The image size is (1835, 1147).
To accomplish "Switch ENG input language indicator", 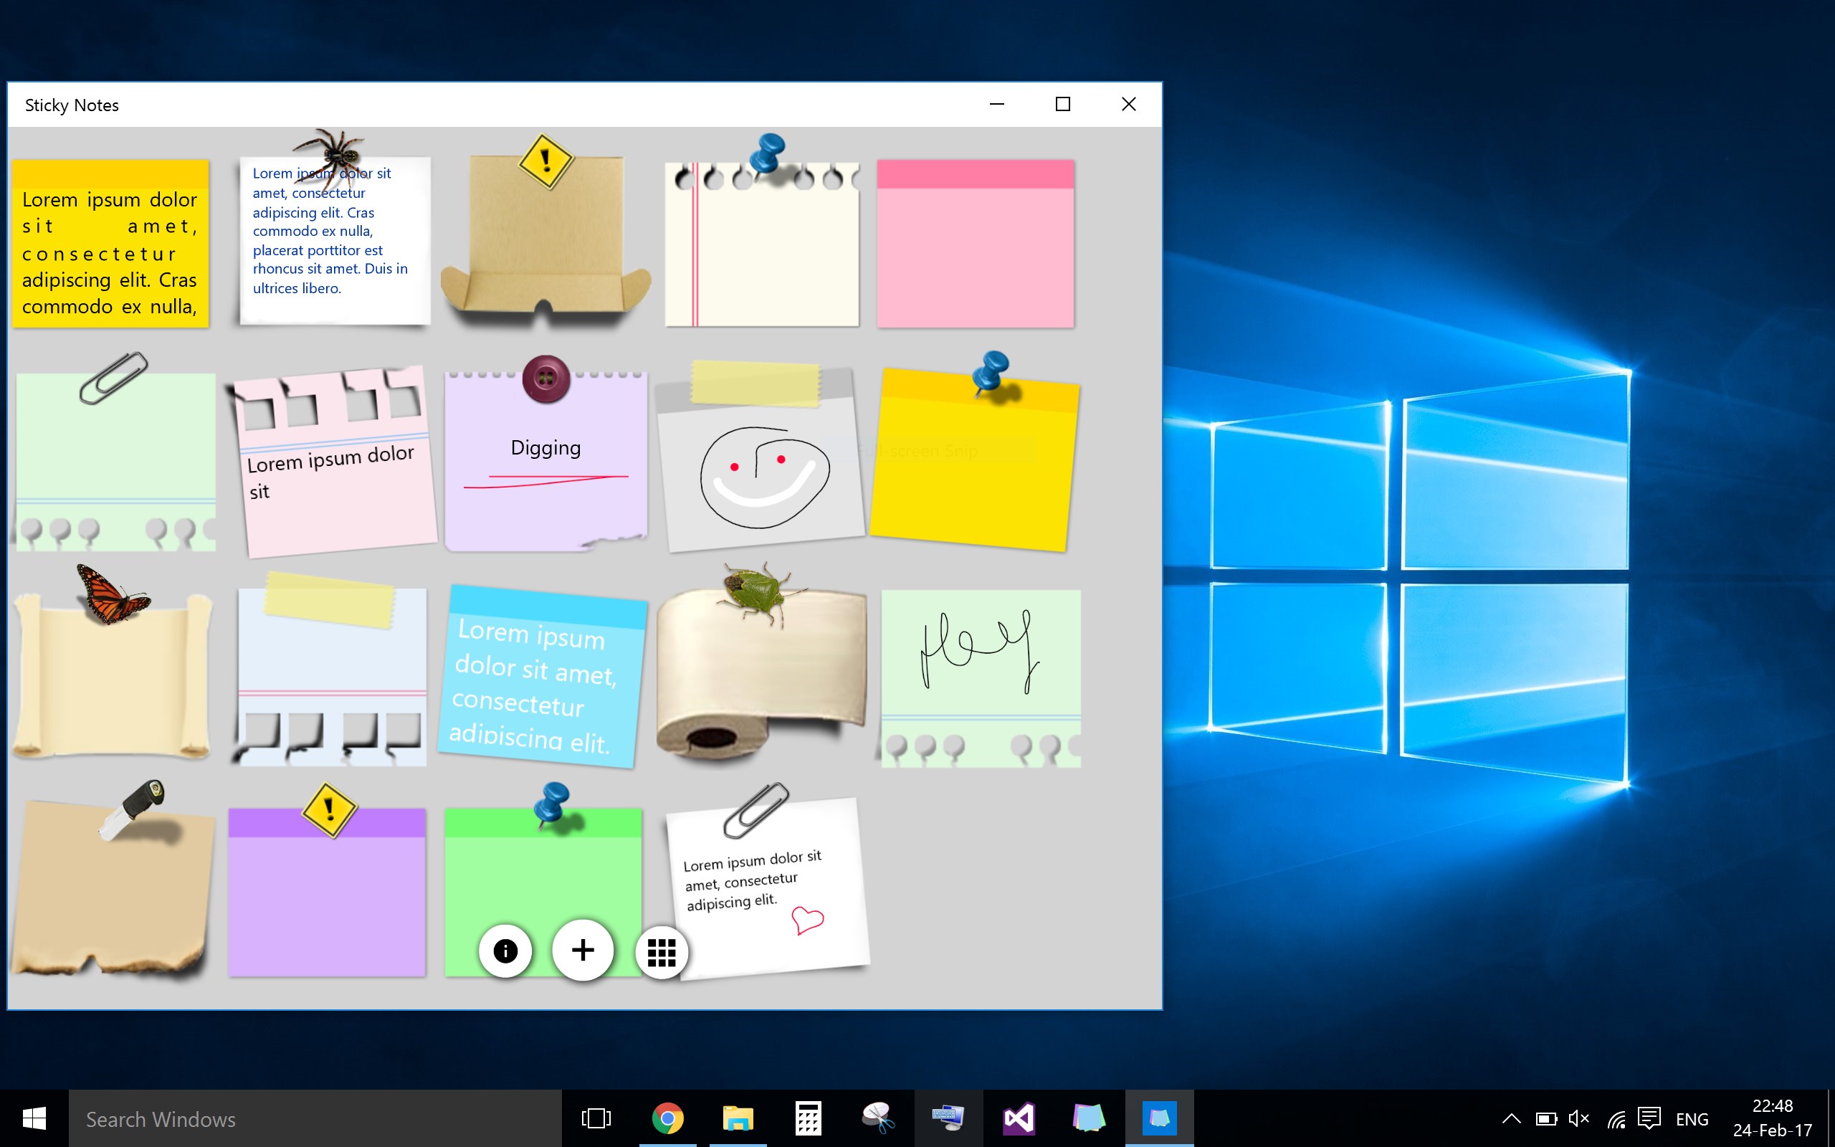I will point(1692,1119).
